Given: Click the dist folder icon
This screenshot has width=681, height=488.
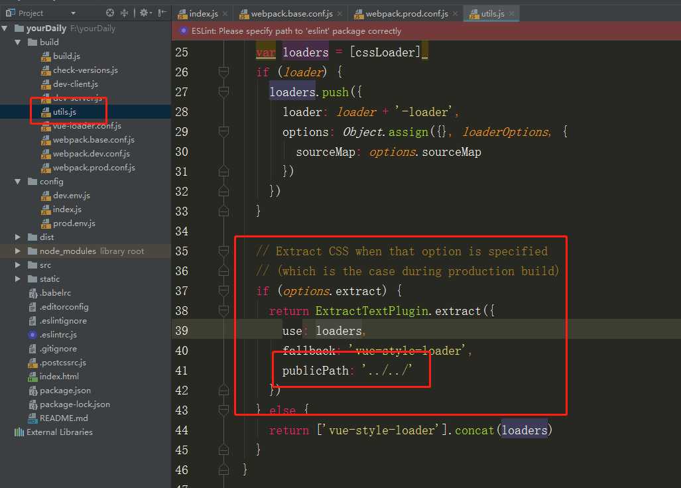Looking at the screenshot, I should [32, 237].
